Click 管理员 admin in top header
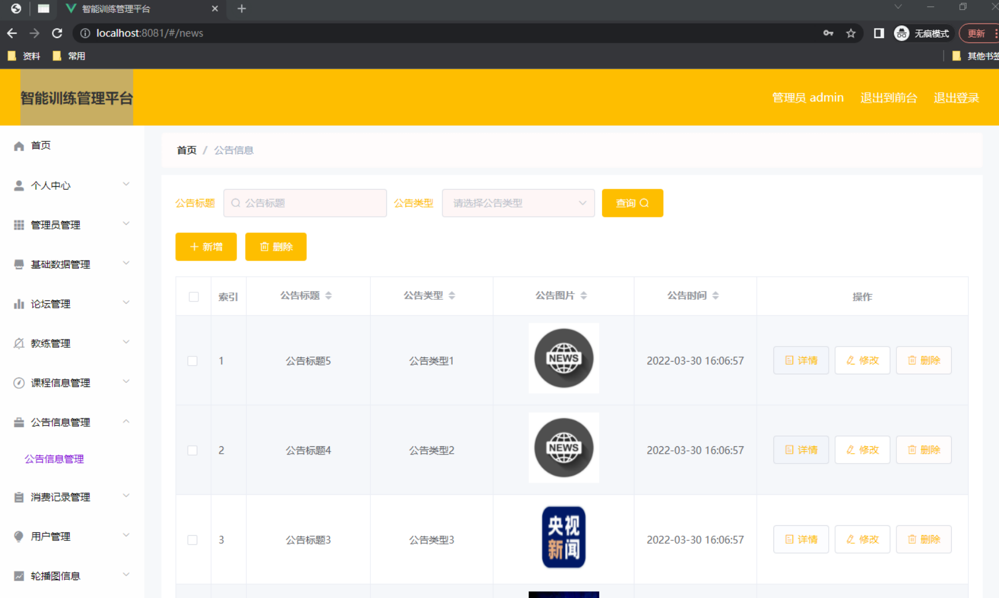Image resolution: width=999 pixels, height=598 pixels. click(808, 97)
